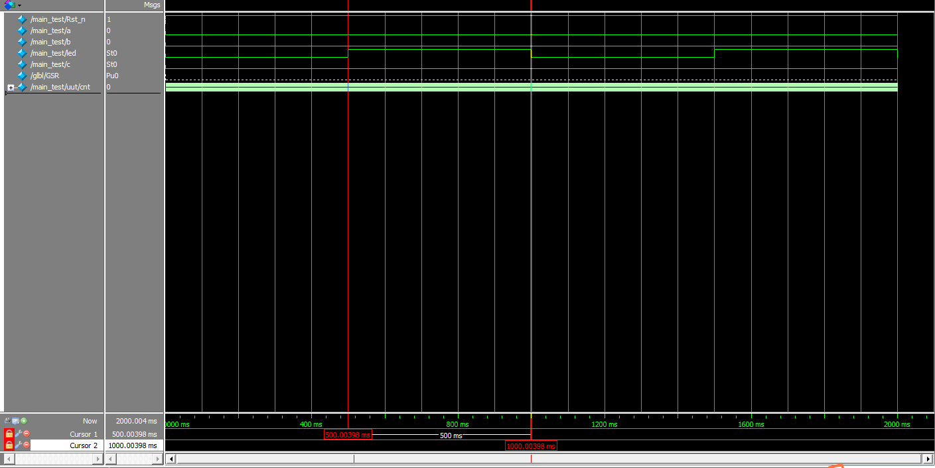Open the dropdown arrow beside the wave icon
The image size is (935, 468).
coord(18,5)
